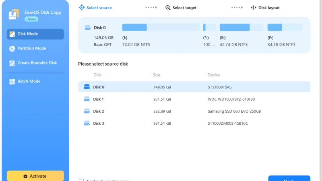Click the Disk 3 drive icon
322x181 pixels.
(x=87, y=123)
